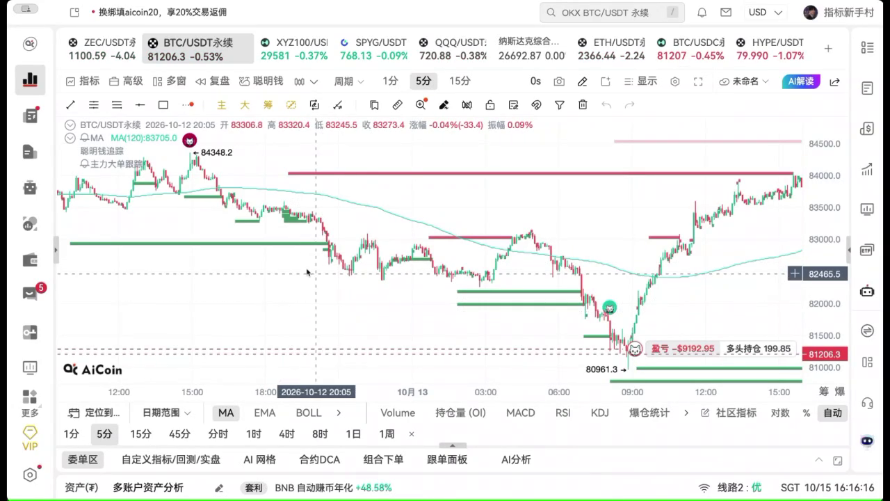Switch to the ETH/USDT symbol tab
The height and width of the screenshot is (501, 890).
coord(611,49)
